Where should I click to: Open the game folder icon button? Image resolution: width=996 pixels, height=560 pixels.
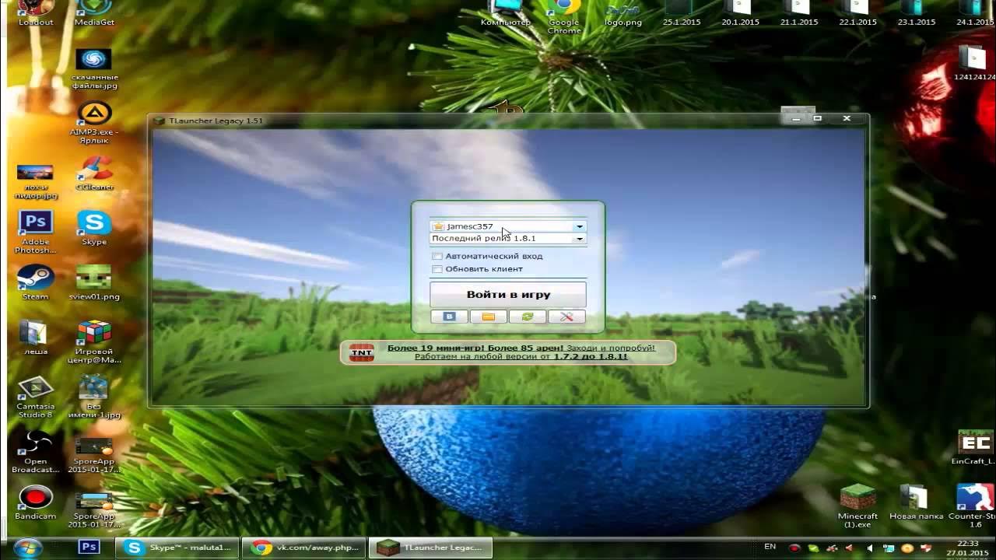click(488, 317)
